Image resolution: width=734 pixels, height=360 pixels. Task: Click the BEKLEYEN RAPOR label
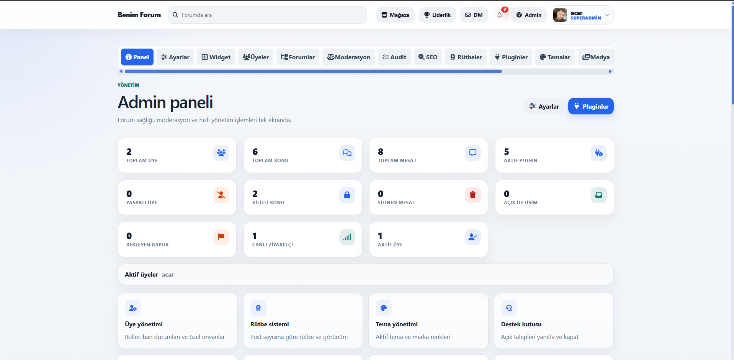[147, 245]
